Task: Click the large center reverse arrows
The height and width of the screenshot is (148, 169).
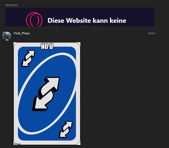Action: tap(46, 94)
